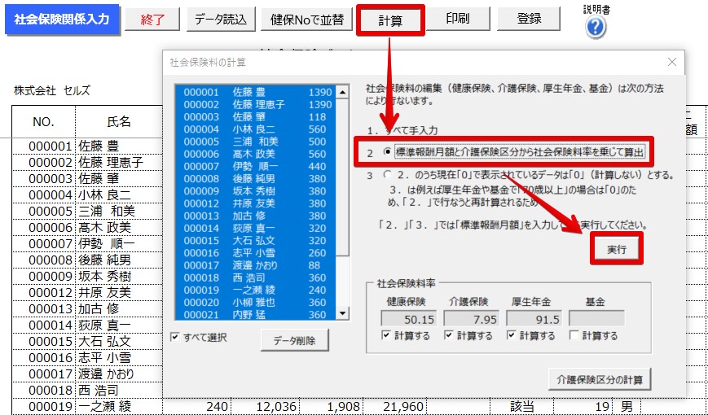
Task: Sort using 健保Noで並替 button
Action: 306,20
